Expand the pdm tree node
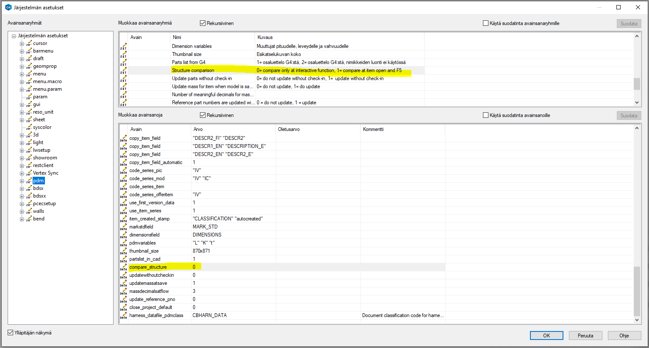Image resolution: width=649 pixels, height=348 pixels. 22,181
